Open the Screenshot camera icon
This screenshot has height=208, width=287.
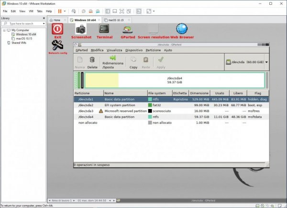[81, 29]
